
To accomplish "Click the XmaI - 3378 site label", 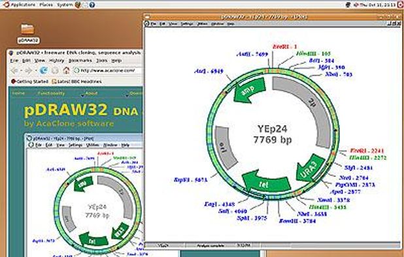I will pyautogui.click(x=333, y=200).
